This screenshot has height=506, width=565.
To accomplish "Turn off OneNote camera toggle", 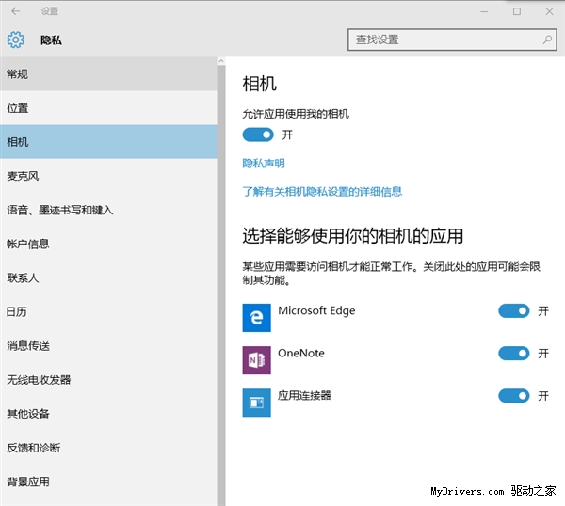I will (x=513, y=354).
